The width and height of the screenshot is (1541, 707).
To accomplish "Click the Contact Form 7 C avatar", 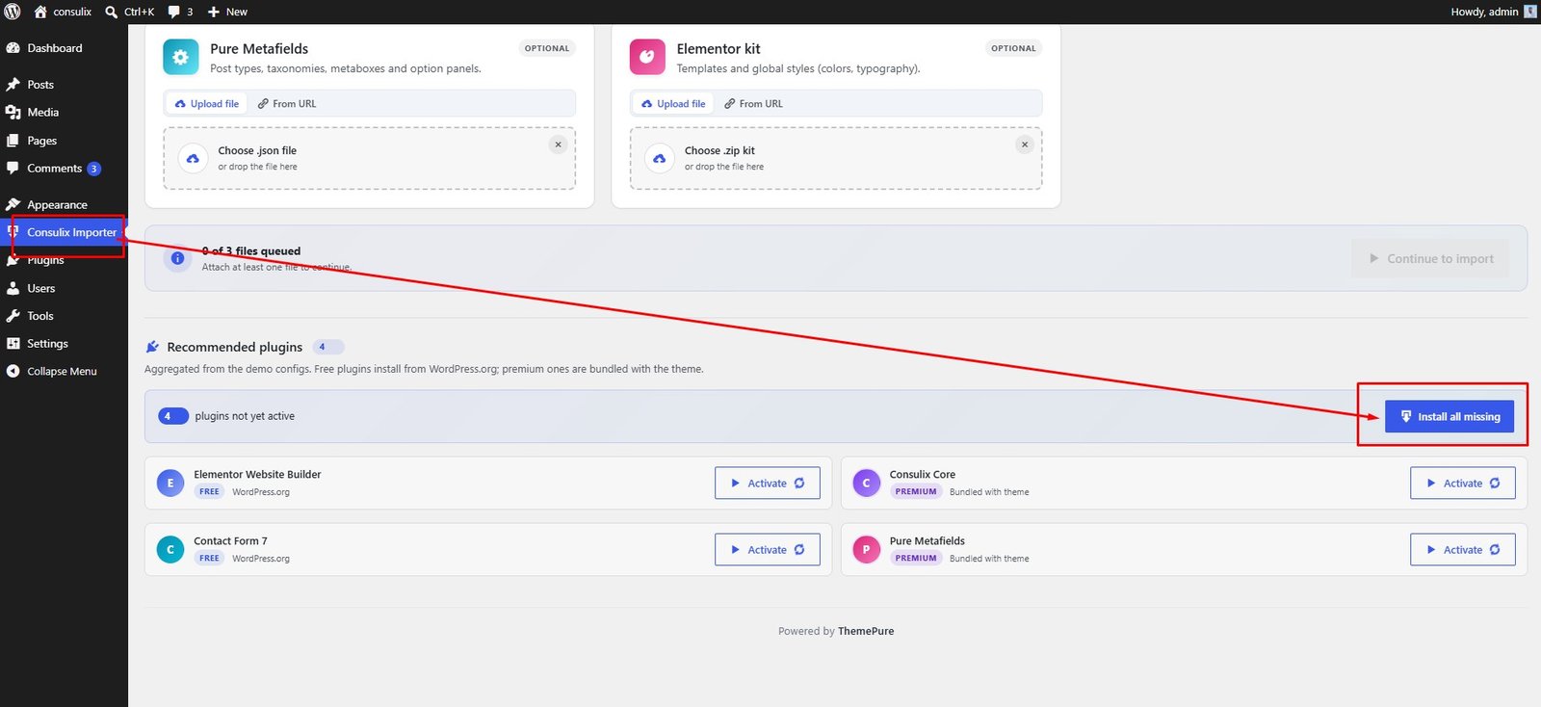I will (x=170, y=549).
